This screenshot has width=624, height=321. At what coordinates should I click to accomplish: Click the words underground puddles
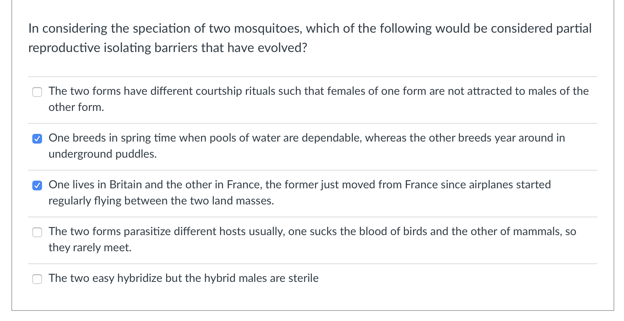click(x=102, y=154)
